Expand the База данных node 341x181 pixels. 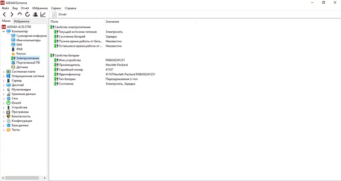click(x=3, y=126)
